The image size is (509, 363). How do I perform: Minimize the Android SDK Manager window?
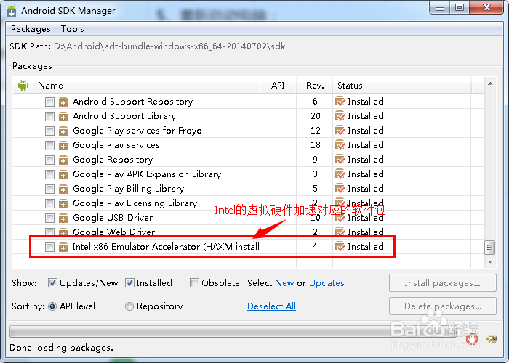point(440,9)
